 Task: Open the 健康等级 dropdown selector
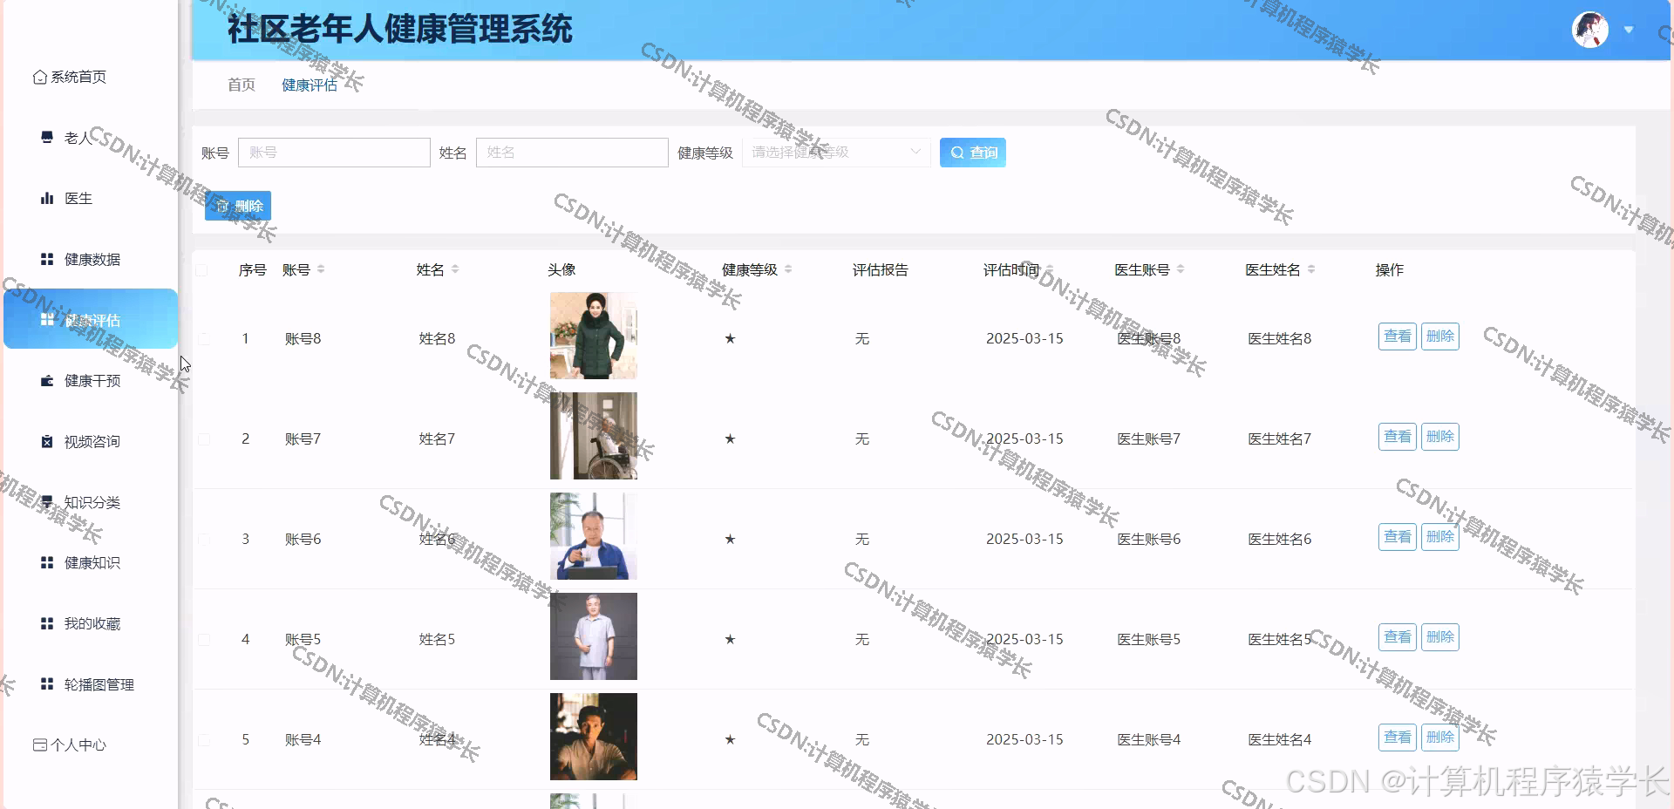pyautogui.click(x=836, y=153)
